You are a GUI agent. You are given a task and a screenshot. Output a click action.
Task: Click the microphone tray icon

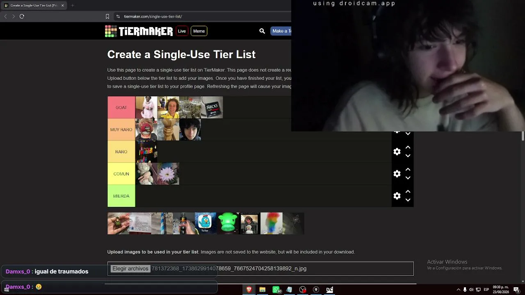click(465, 290)
